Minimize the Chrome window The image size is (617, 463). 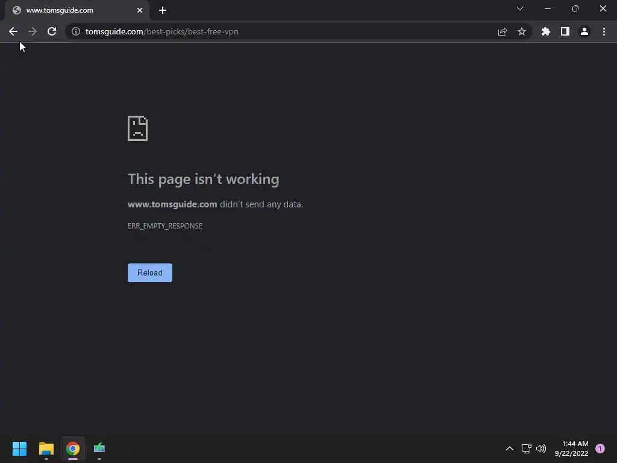547,8
